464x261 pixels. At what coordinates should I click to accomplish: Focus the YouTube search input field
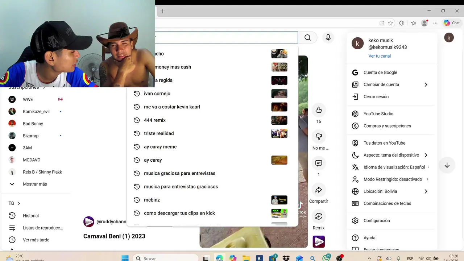coord(226,38)
